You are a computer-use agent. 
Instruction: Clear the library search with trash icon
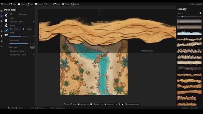tap(200, 13)
